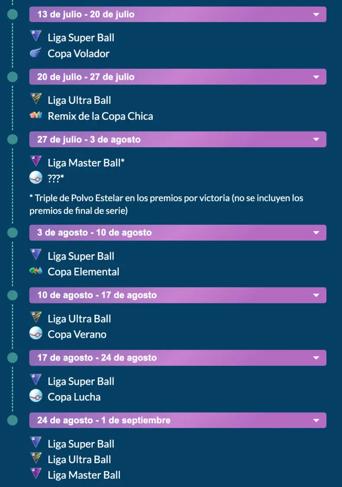Viewport: 342px width, 487px height.
Task: Select the Copa Volador text entry
Action: pyautogui.click(x=79, y=54)
